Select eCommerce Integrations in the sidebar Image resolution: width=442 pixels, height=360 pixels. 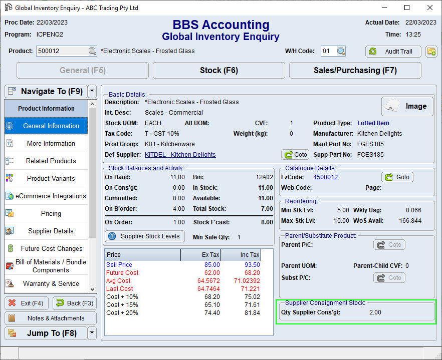pos(46,196)
